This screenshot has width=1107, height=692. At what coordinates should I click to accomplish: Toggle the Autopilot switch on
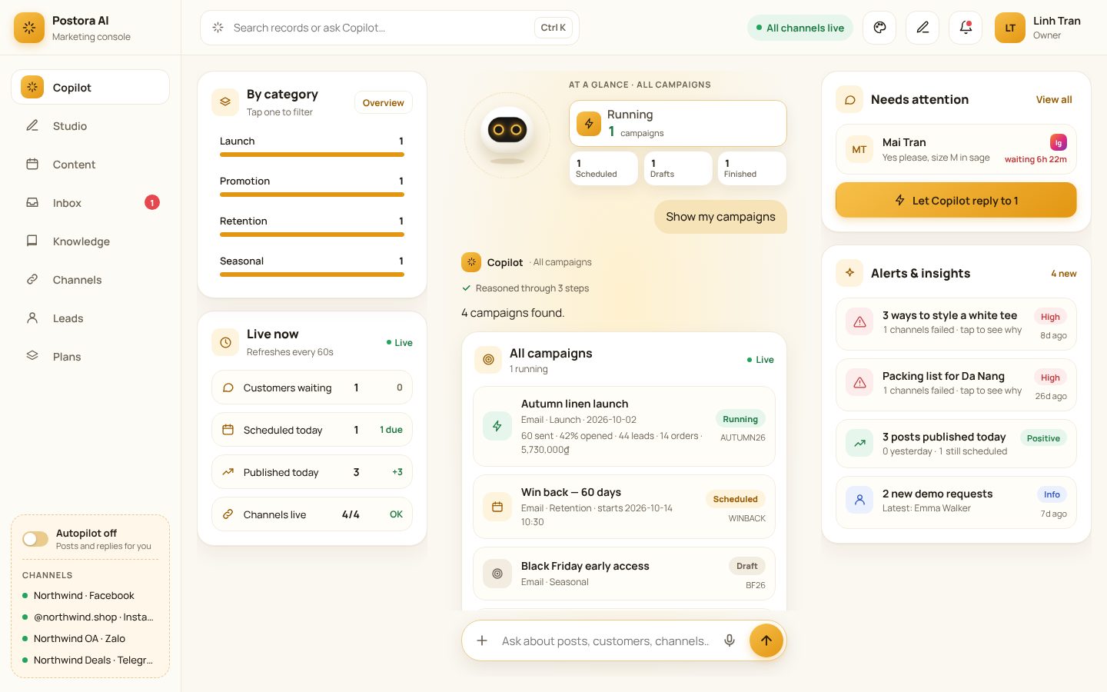pyautogui.click(x=35, y=539)
